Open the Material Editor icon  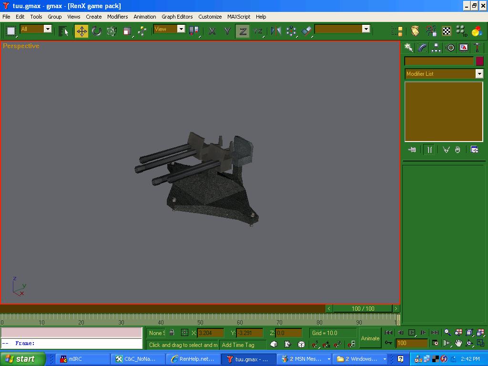[x=477, y=31]
